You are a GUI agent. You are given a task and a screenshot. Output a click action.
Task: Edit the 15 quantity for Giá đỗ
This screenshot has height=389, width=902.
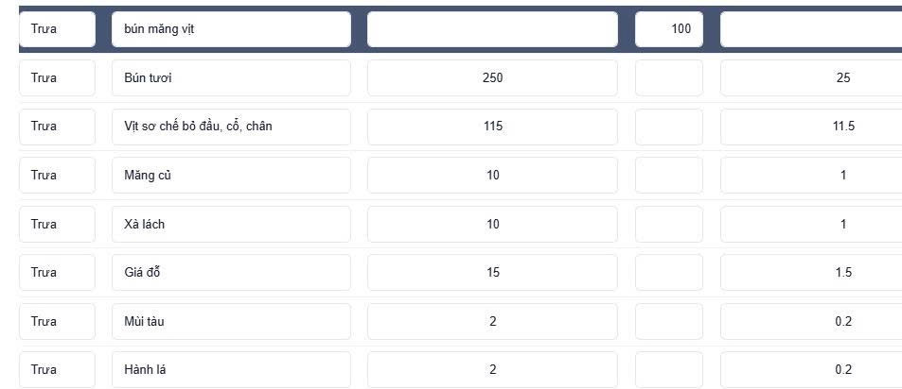[x=492, y=273]
